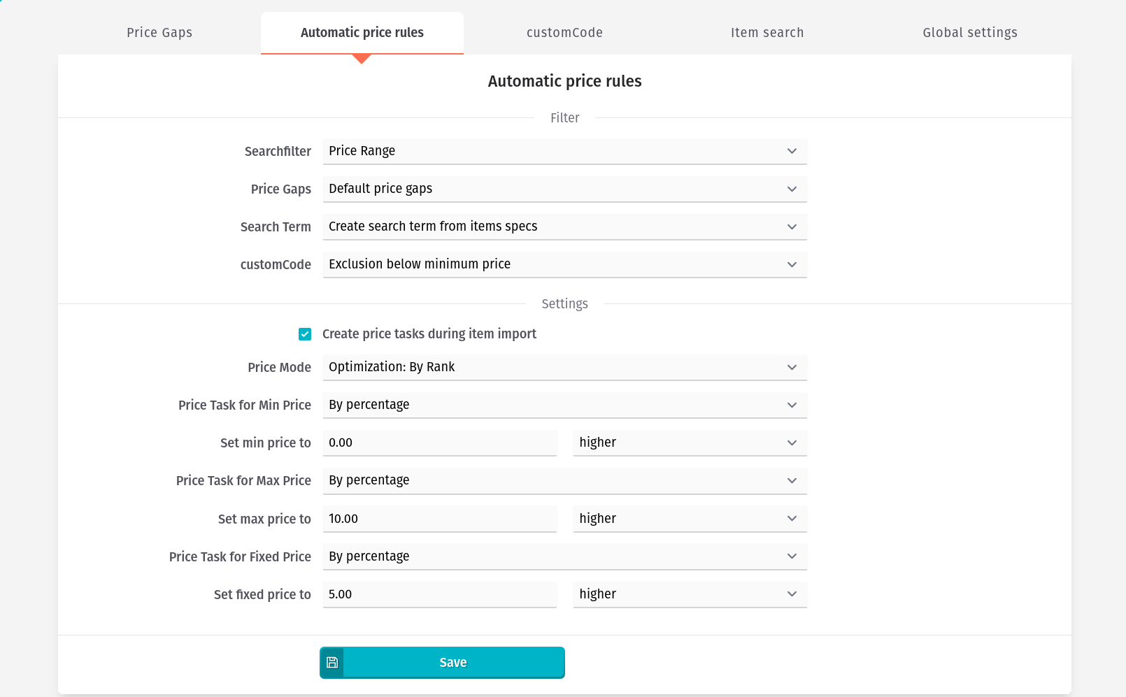Image resolution: width=1126 pixels, height=697 pixels.
Task: Click the Create price tasks during item import label
Action: click(429, 334)
